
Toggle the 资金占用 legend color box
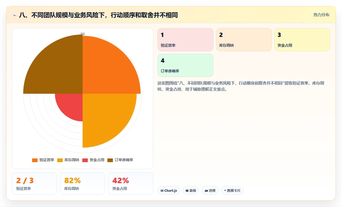coord(85,160)
